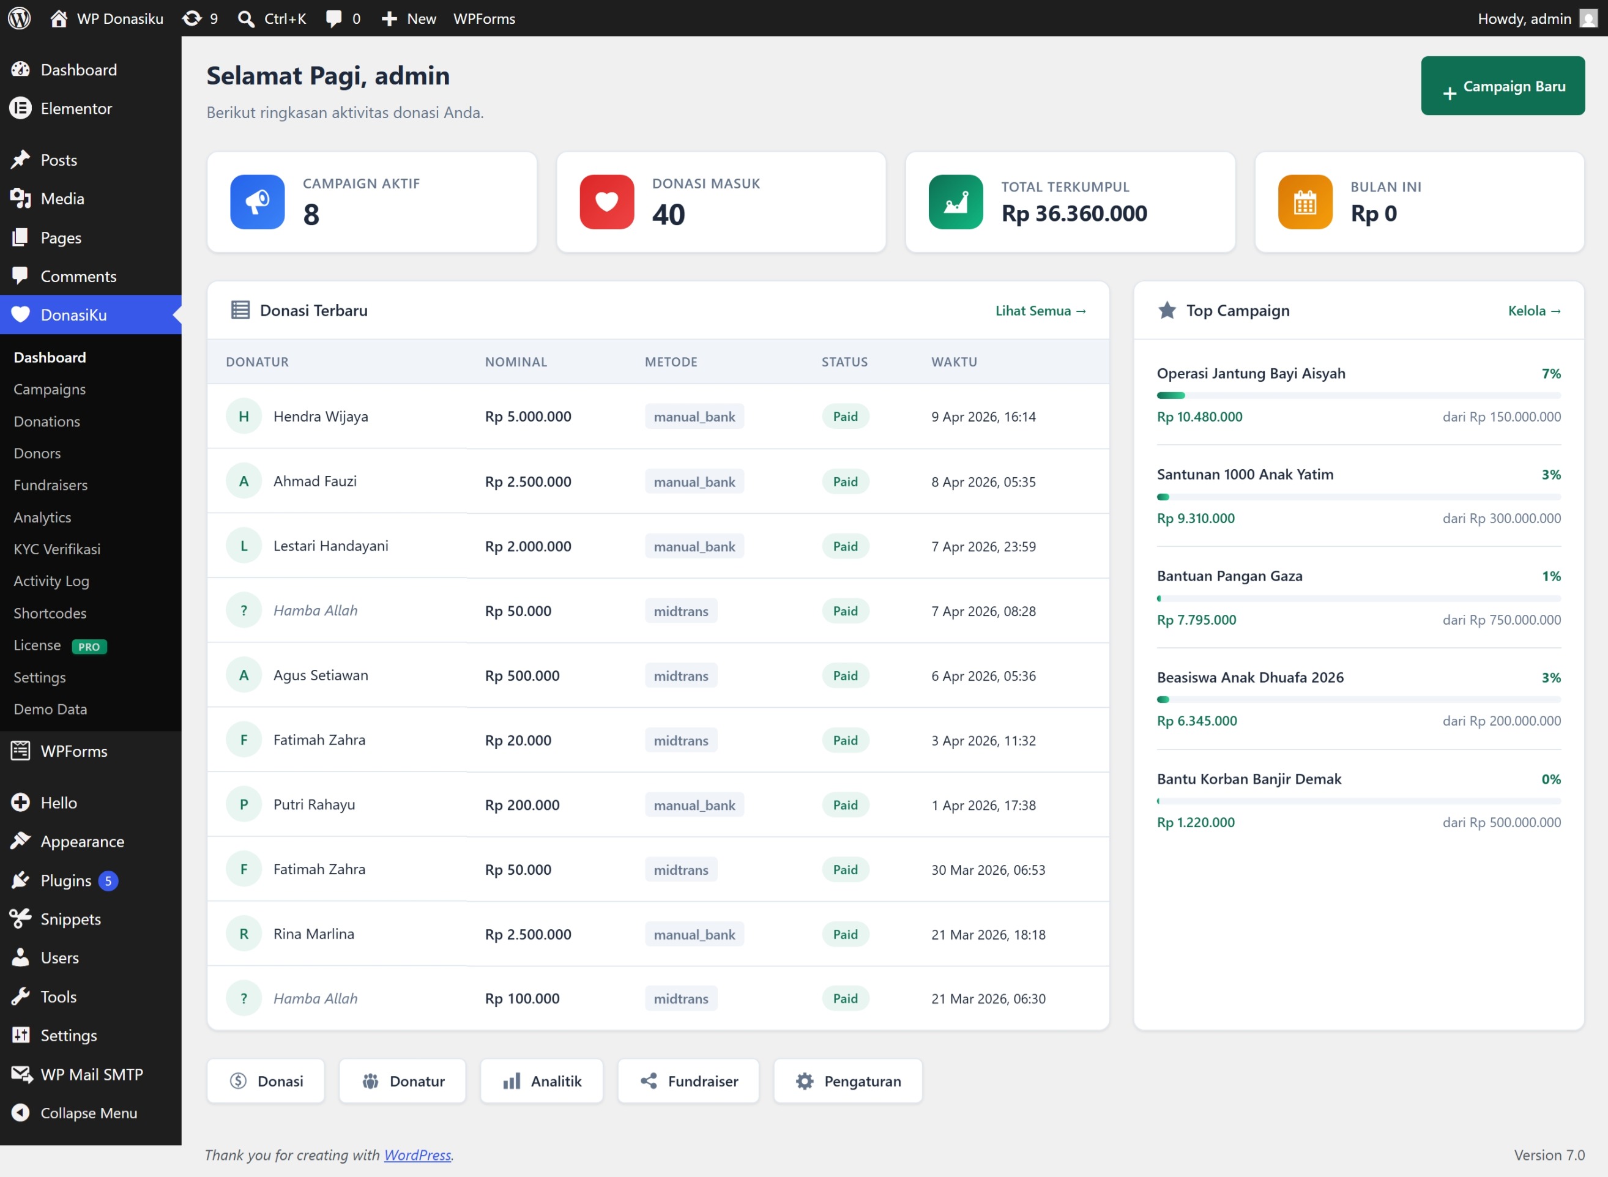Viewport: 1608px width, 1177px height.
Task: Click the Fundraiser quick-link button
Action: click(688, 1081)
